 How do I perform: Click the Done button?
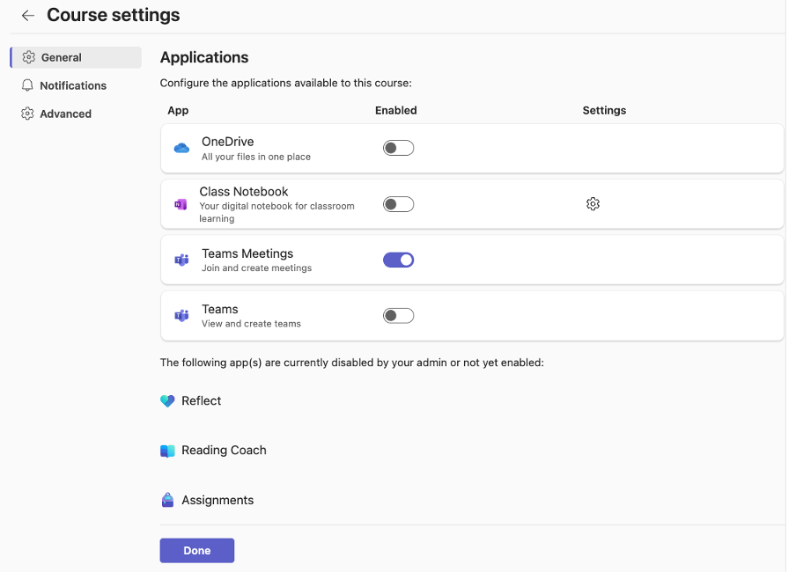[196, 549]
